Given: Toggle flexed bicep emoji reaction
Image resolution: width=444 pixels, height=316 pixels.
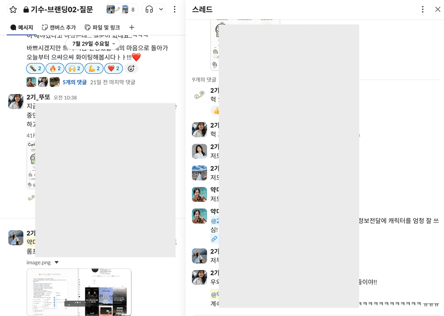Looking at the screenshot, I should [94, 69].
